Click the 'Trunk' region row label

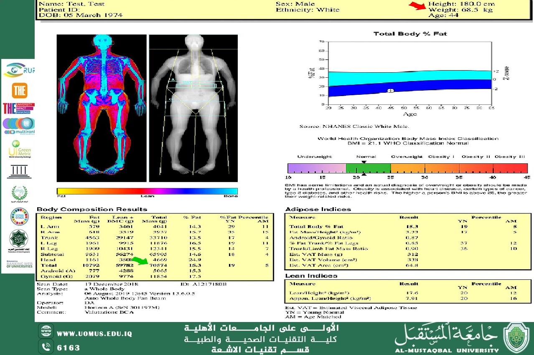tap(48, 238)
